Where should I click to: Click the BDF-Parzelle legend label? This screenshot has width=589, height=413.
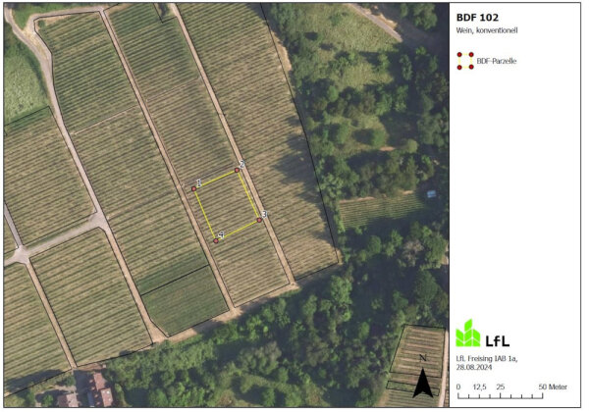[x=497, y=61]
